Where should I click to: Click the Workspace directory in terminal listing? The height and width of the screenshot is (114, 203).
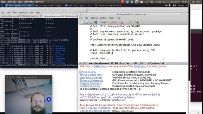[60, 63]
